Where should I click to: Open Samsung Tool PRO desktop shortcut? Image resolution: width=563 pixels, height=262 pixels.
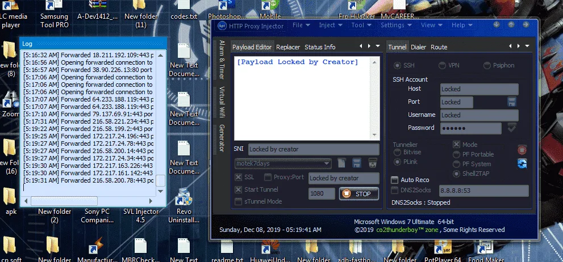click(x=54, y=14)
